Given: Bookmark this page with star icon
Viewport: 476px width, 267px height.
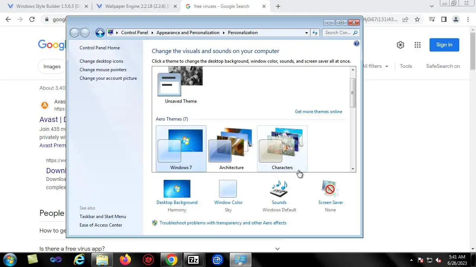Looking at the screenshot, I should pyautogui.click(x=417, y=19).
